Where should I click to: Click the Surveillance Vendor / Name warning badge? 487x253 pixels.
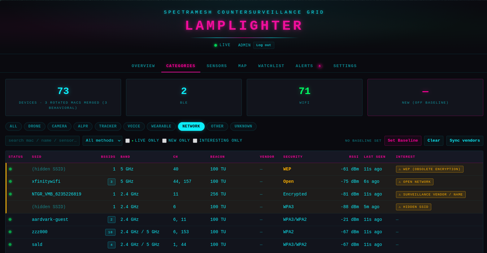[431, 195]
